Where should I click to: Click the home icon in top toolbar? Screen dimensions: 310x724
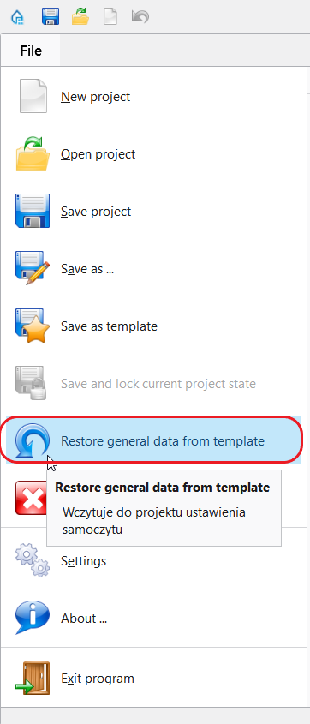[17, 17]
